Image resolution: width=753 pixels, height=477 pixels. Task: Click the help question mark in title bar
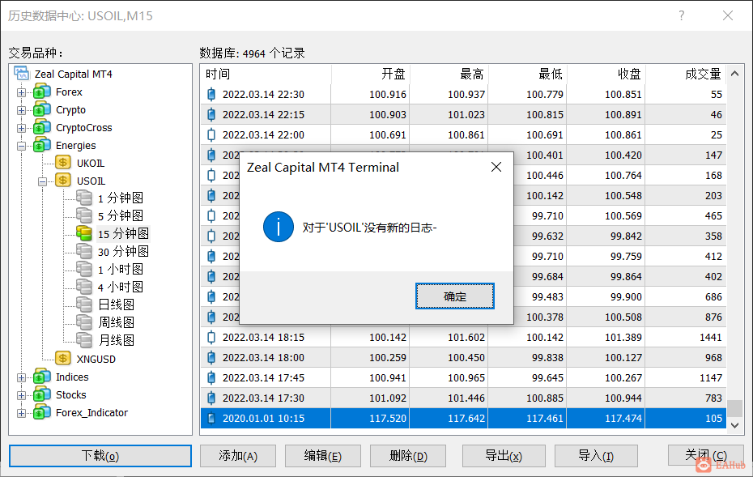(x=682, y=16)
